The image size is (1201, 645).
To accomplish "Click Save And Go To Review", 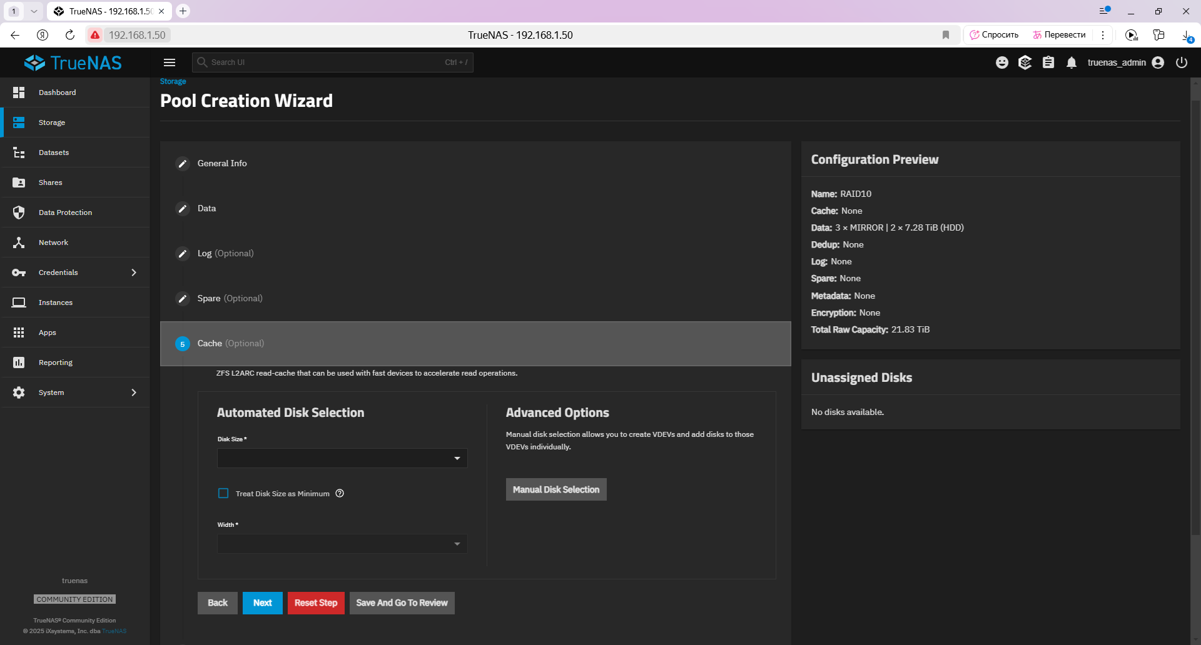I will point(402,603).
